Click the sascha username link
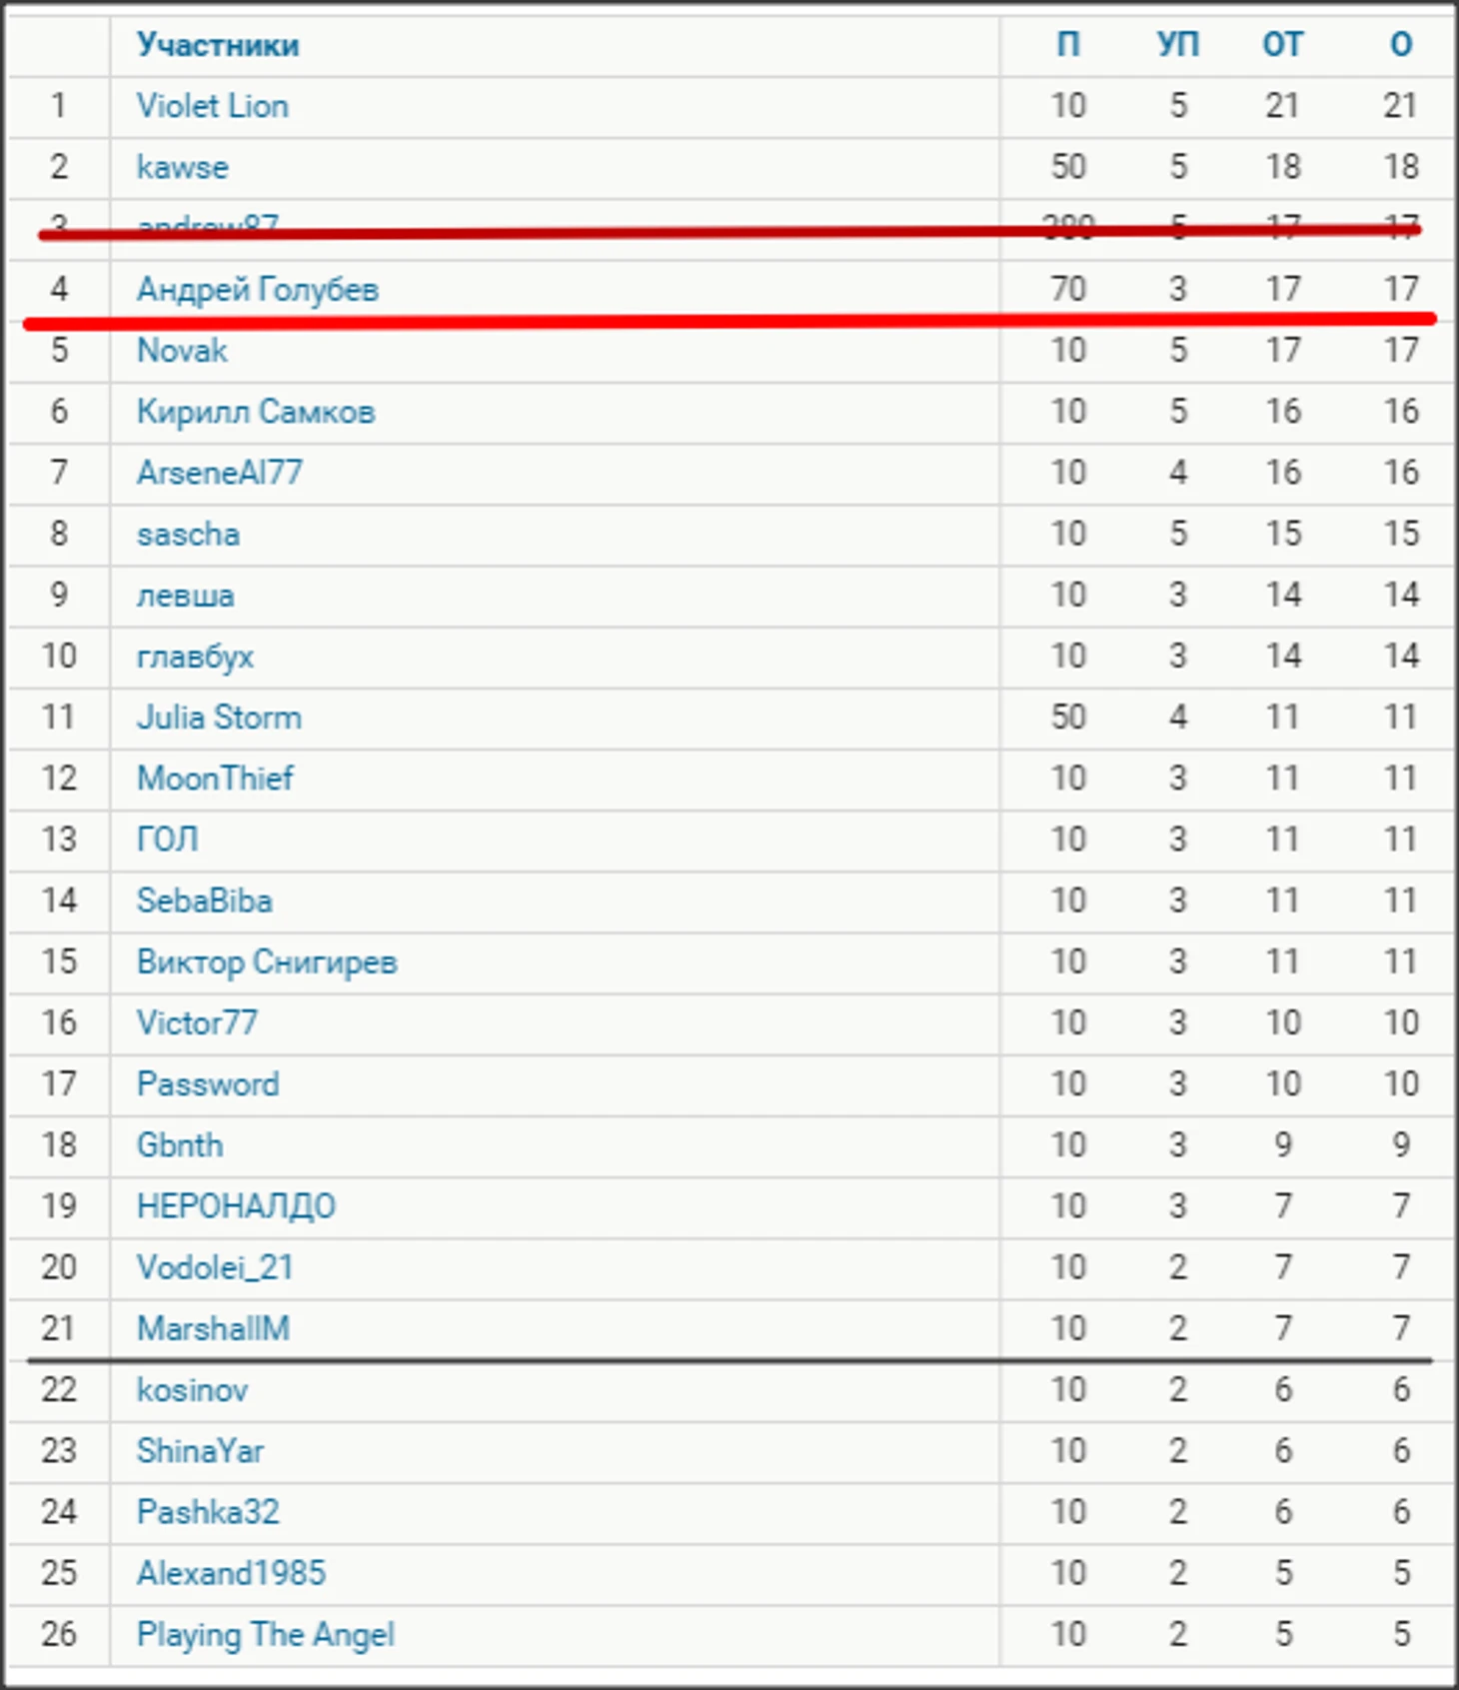The height and width of the screenshot is (1690, 1459). [188, 534]
